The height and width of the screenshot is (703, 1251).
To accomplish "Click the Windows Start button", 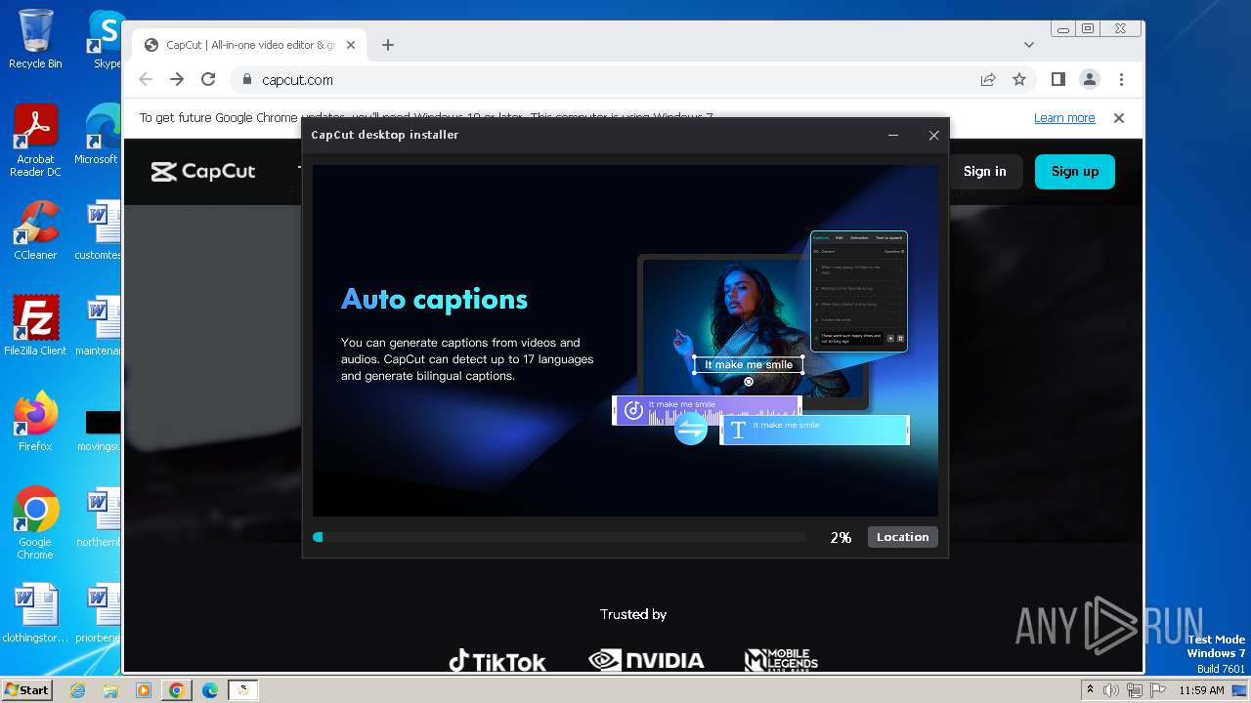I will [x=26, y=689].
